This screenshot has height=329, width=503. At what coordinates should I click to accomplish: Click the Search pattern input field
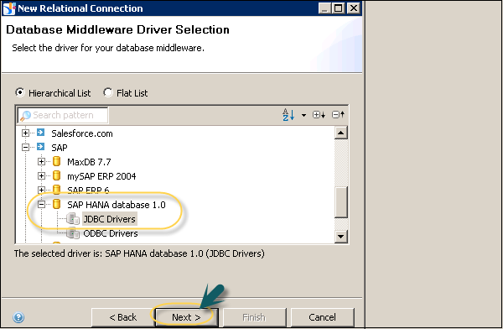(63, 115)
